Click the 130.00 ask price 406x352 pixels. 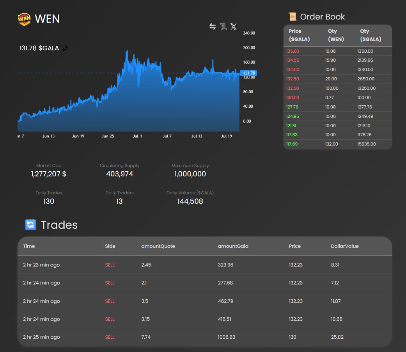pos(293,98)
